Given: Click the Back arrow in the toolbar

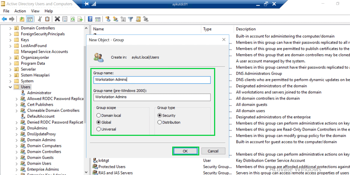Looking at the screenshot, I should pos(4,19).
